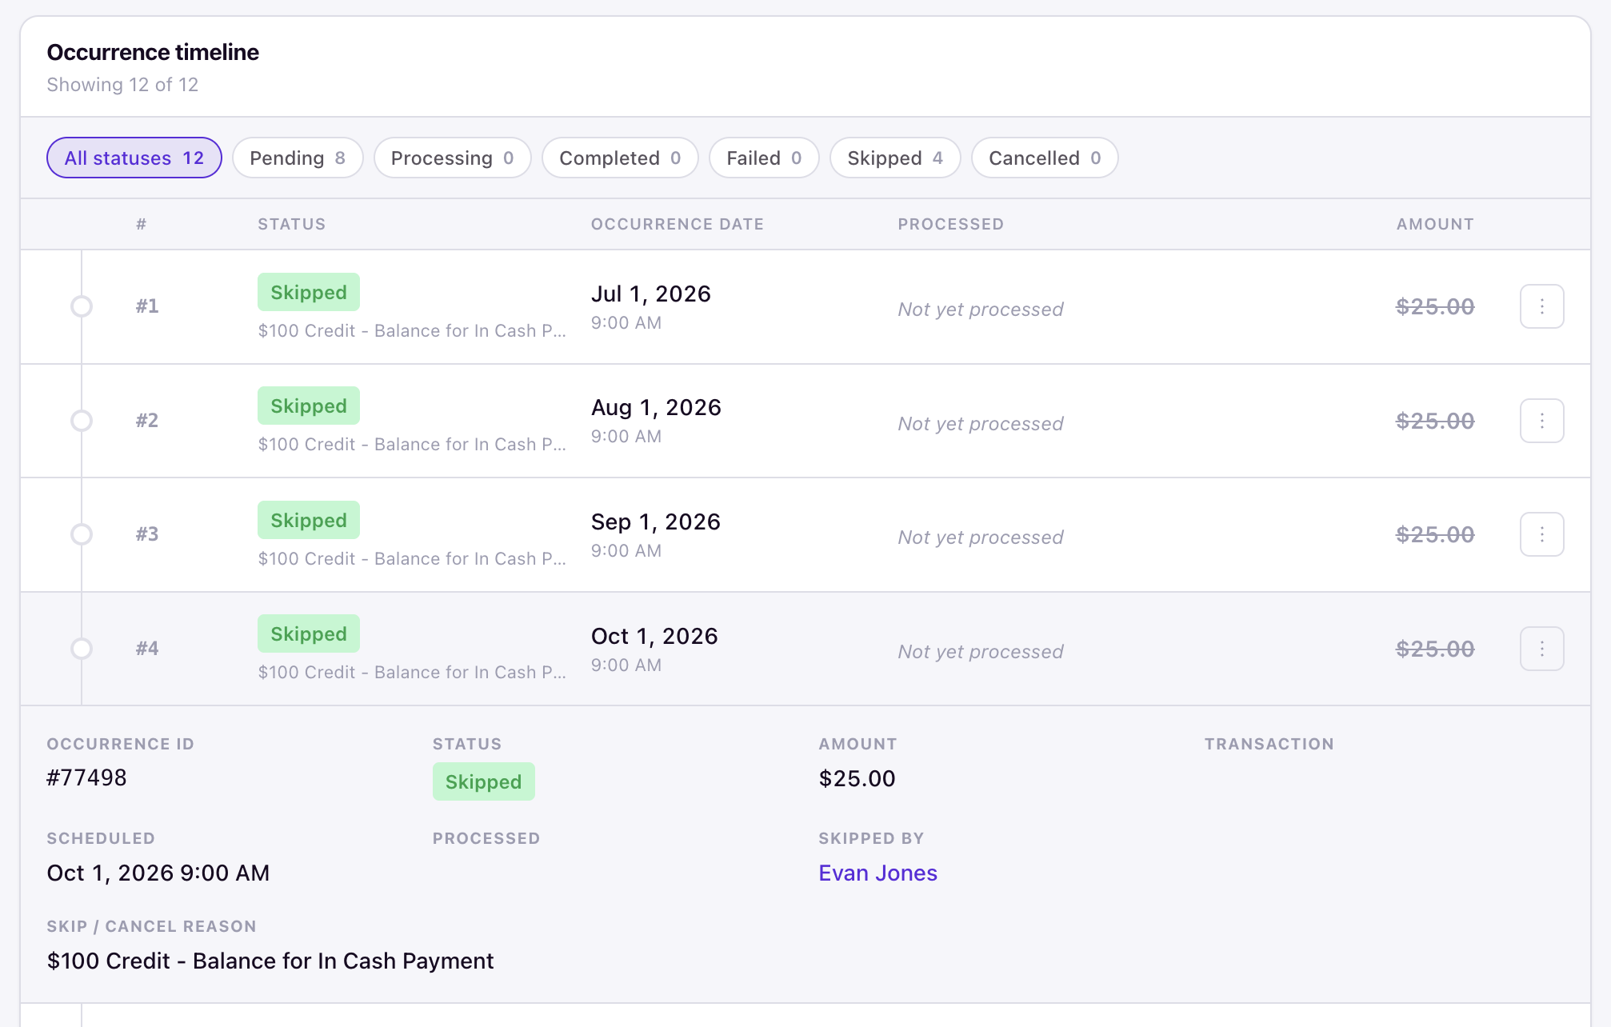Image resolution: width=1611 pixels, height=1027 pixels.
Task: Open the actions menu for occurrence #3
Action: [1541, 534]
